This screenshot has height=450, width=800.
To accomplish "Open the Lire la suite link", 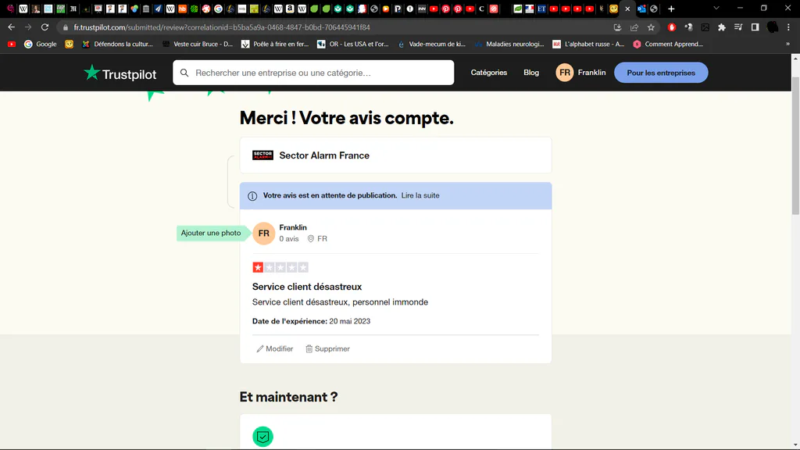I will (420, 195).
